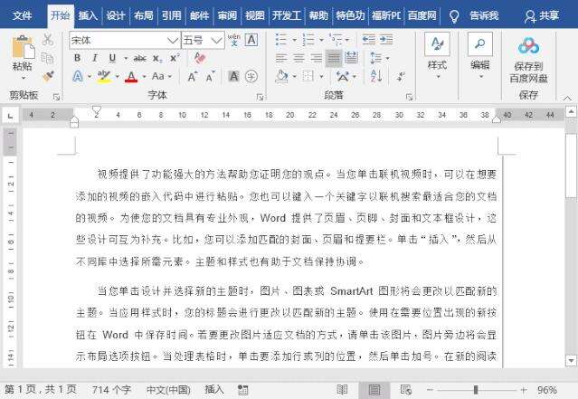Decrease font size with shrink icon

click(211, 77)
